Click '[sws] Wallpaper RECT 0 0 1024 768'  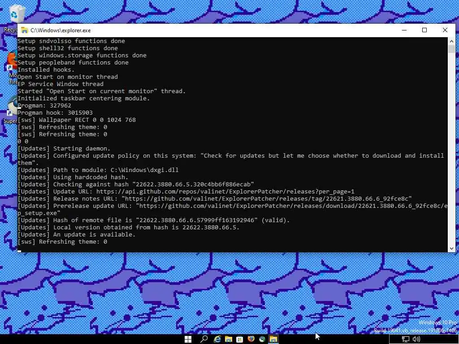click(76, 120)
